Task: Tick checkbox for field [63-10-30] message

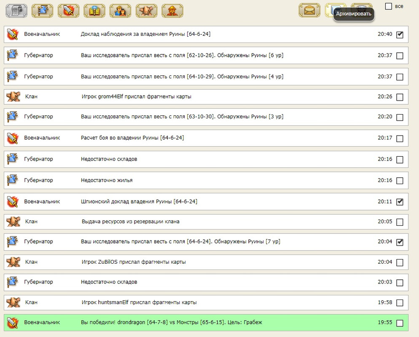Action: pos(400,117)
